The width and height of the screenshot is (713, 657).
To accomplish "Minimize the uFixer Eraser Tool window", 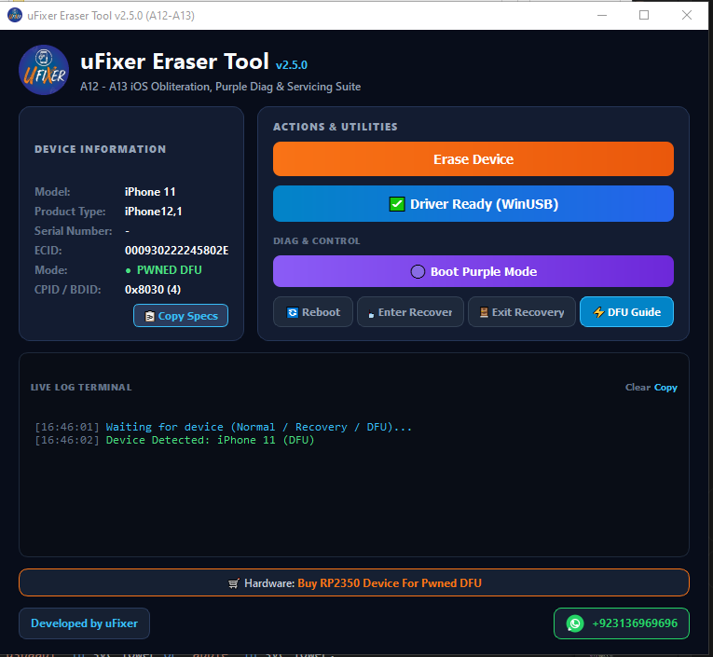I will pyautogui.click(x=602, y=15).
